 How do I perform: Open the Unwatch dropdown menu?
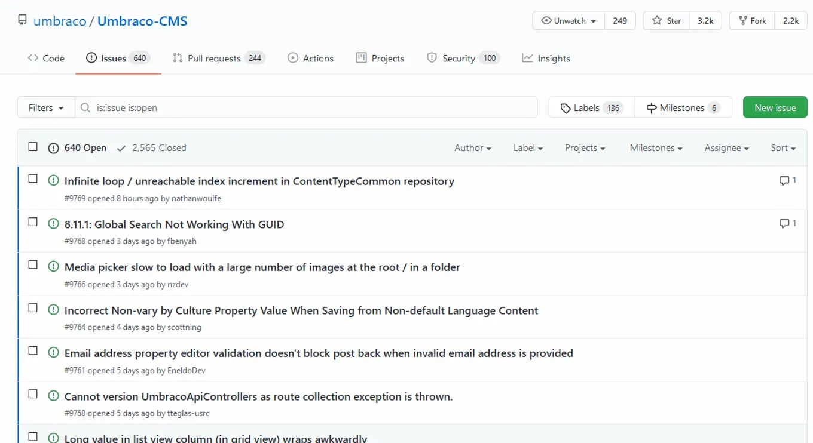coord(569,20)
